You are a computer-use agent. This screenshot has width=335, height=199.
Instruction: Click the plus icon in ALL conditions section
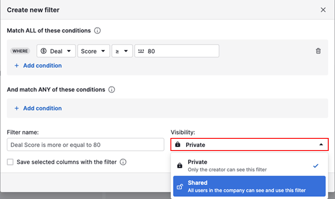(17, 66)
